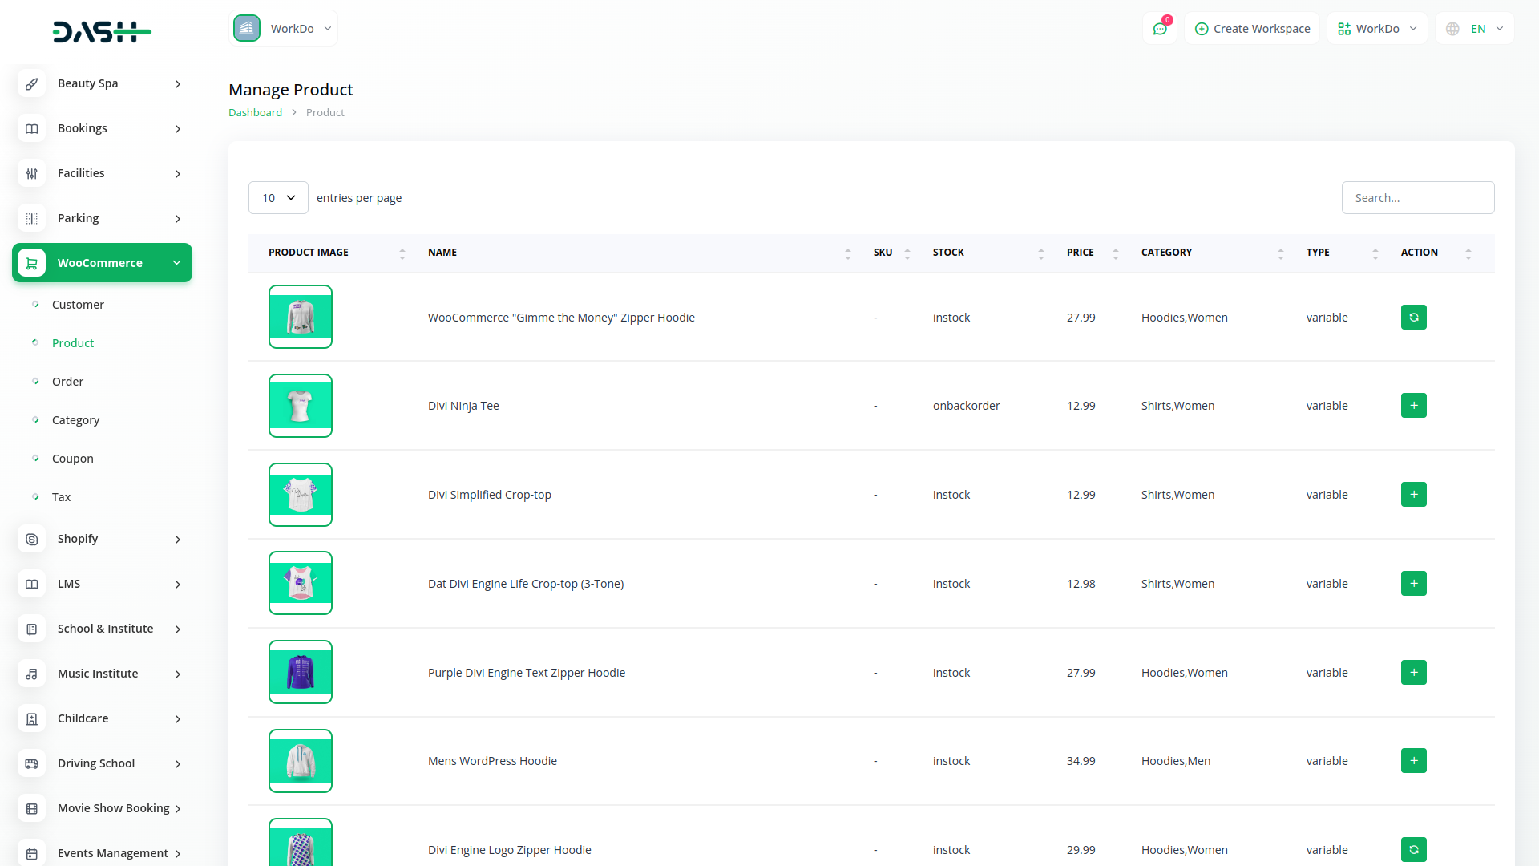This screenshot has width=1539, height=866.
Task: Open the chat messages icon
Action: click(1160, 29)
